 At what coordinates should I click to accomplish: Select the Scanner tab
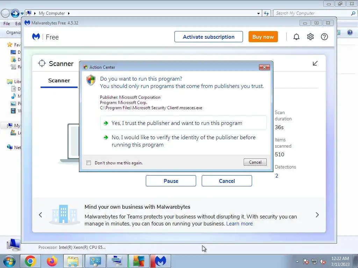59,81
